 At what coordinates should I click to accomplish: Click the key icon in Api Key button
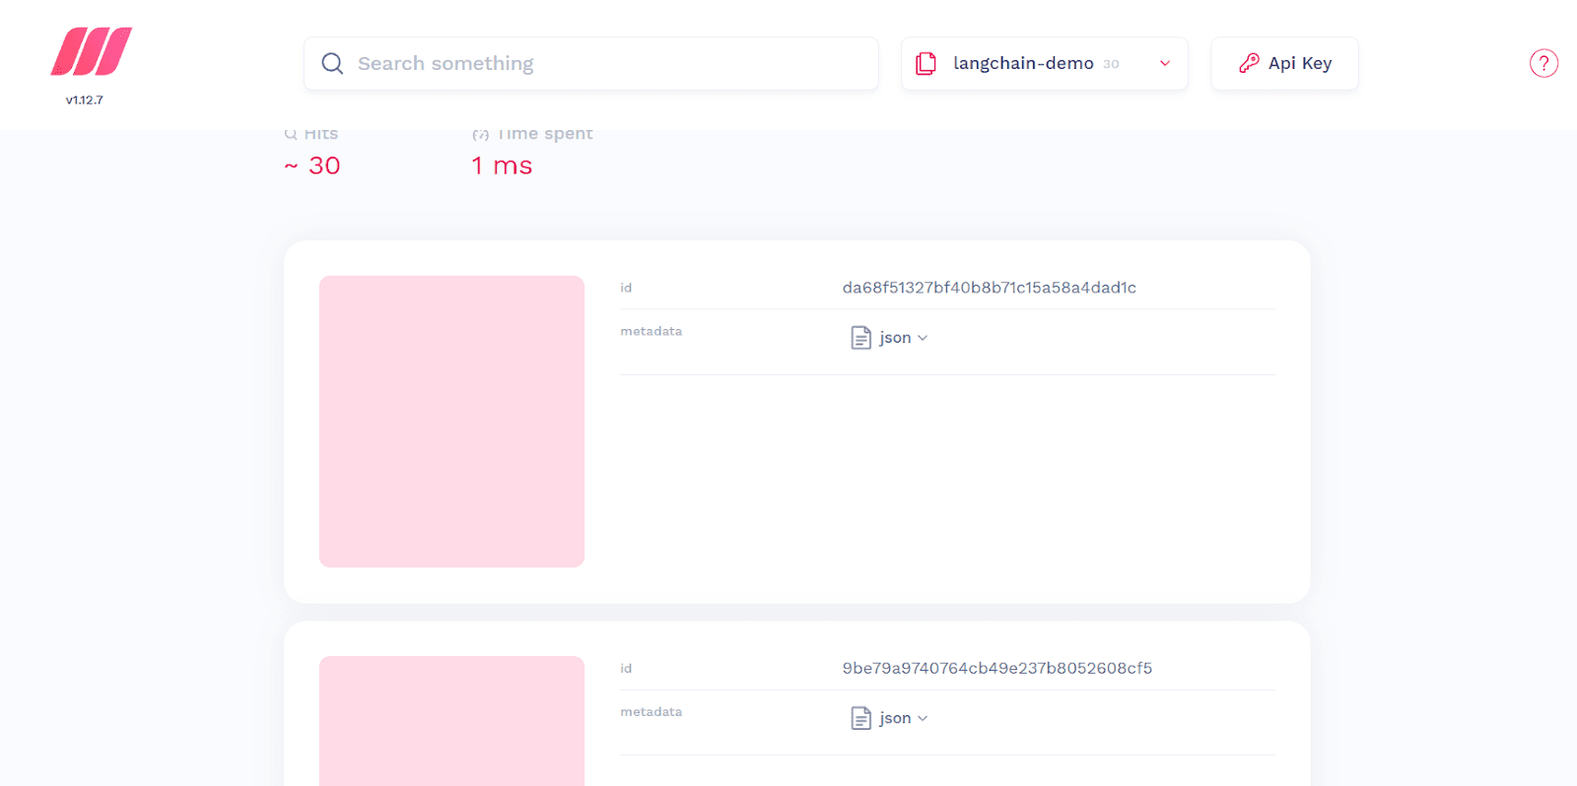click(x=1249, y=64)
